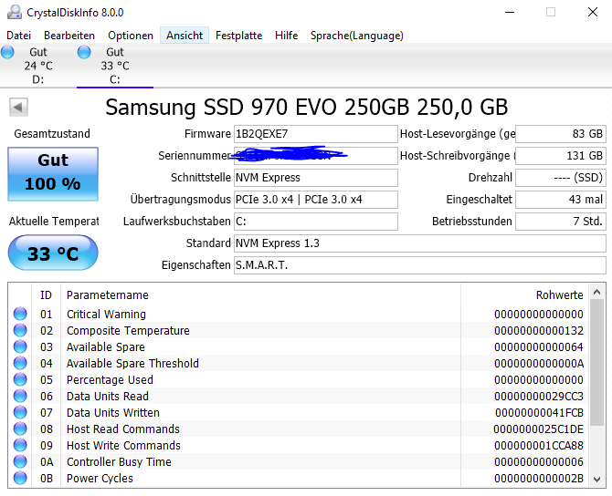Screen dimensions: 612x496
Task: Click the SMART list scrollbar thumb
Action: [596, 362]
